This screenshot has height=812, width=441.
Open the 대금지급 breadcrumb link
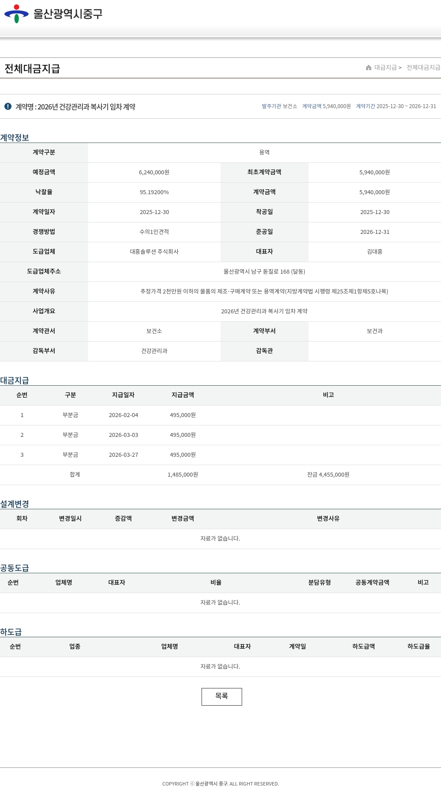coord(385,68)
